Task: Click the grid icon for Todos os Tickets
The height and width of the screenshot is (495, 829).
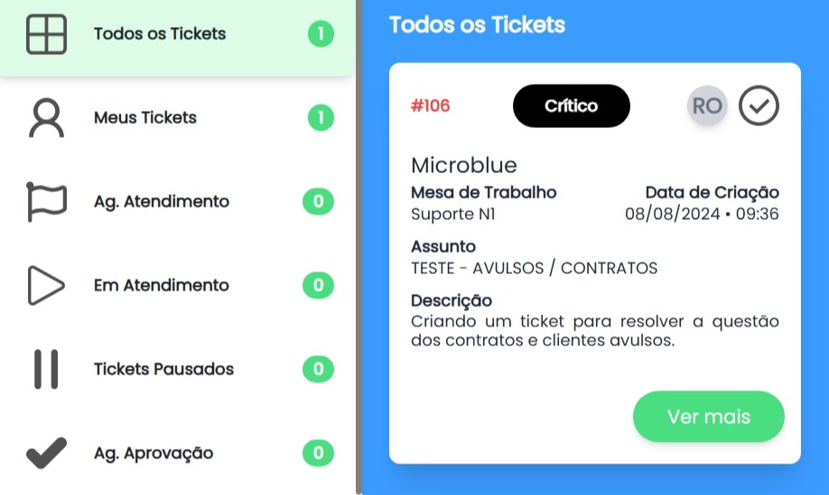Action: 47,34
